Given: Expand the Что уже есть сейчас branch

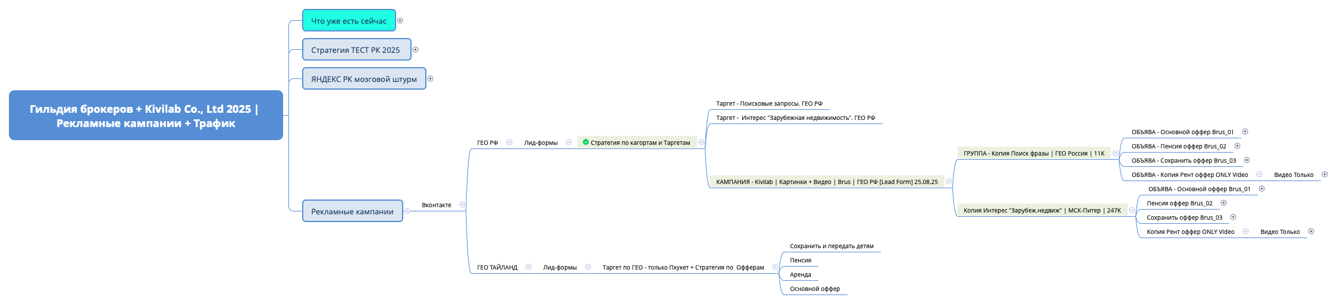Looking at the screenshot, I should click(400, 21).
